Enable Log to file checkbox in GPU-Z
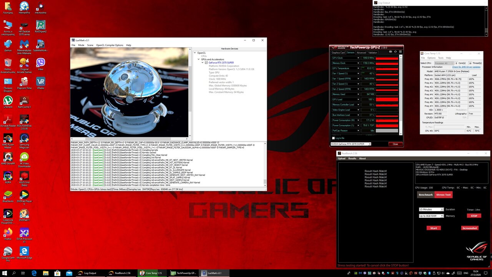Image resolution: width=492 pixels, height=277 pixels. click(x=333, y=138)
